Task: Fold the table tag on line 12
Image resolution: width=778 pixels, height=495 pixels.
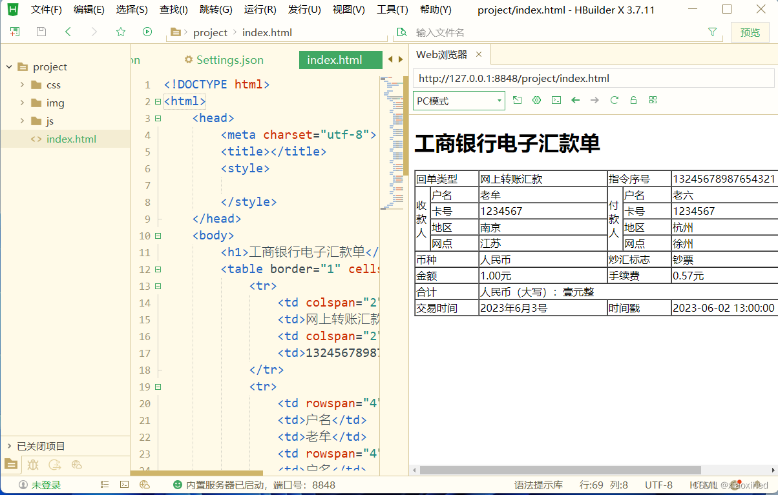Action: point(158,269)
